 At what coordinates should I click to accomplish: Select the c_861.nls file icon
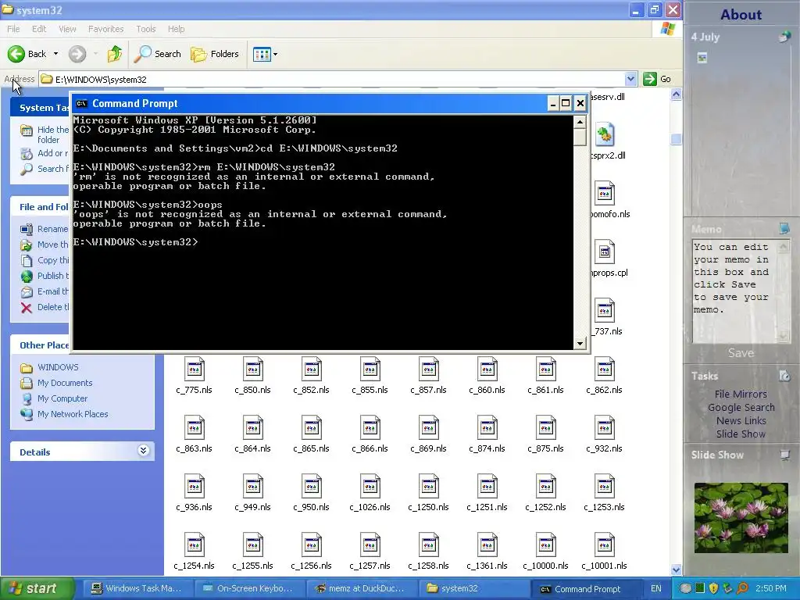(546, 370)
